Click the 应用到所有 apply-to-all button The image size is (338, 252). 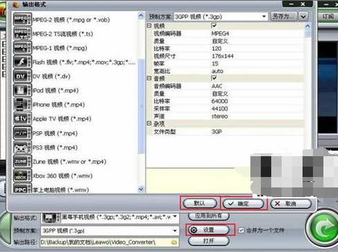209,216
